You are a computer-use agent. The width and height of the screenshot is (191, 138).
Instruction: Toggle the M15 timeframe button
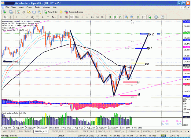pyautogui.click(x=72, y=17)
